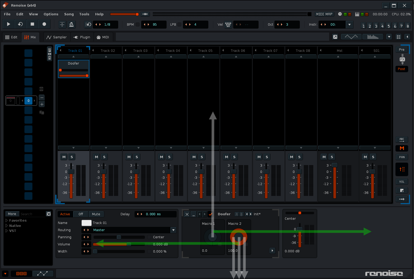
Task: Open the Song menu
Action: click(x=69, y=14)
